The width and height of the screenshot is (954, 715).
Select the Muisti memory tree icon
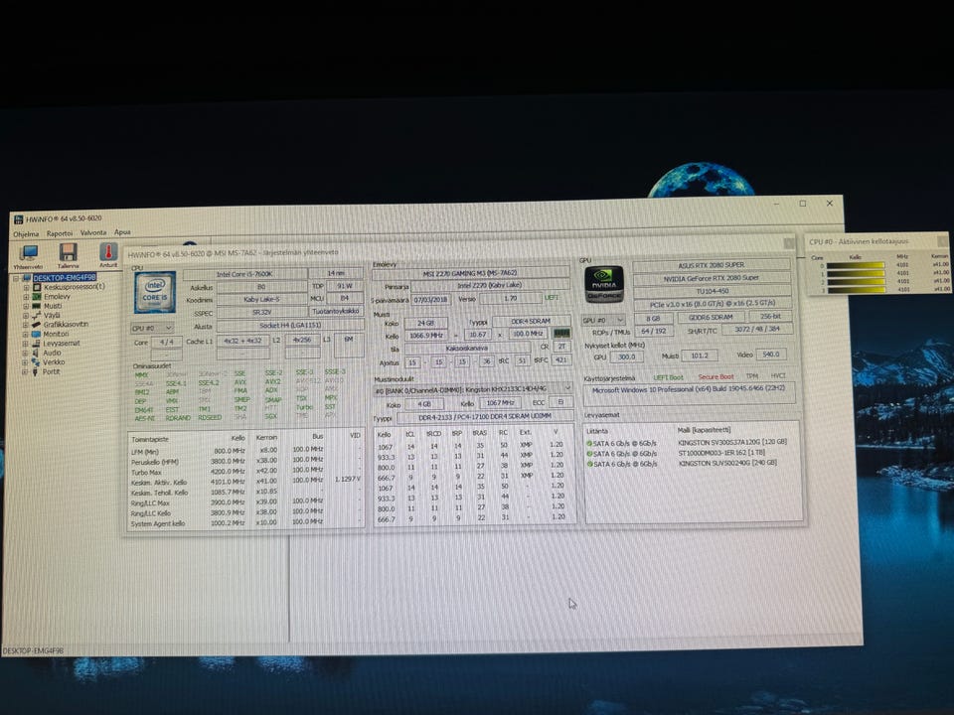(x=37, y=306)
